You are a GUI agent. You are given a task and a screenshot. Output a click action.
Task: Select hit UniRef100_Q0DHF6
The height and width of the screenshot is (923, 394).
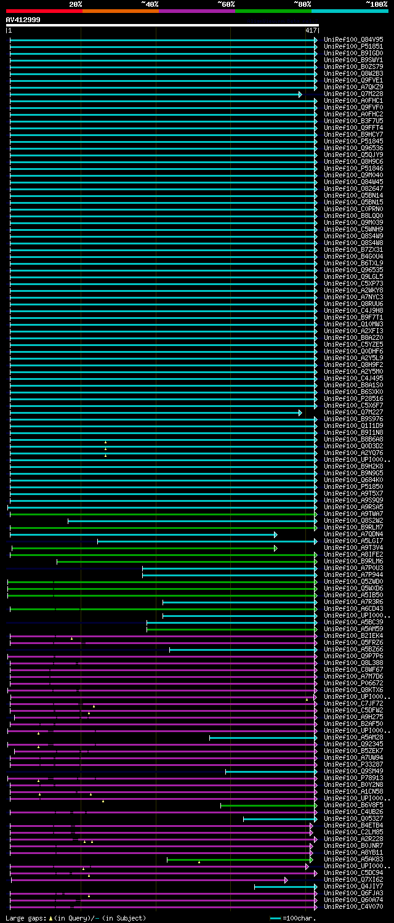tap(353, 351)
